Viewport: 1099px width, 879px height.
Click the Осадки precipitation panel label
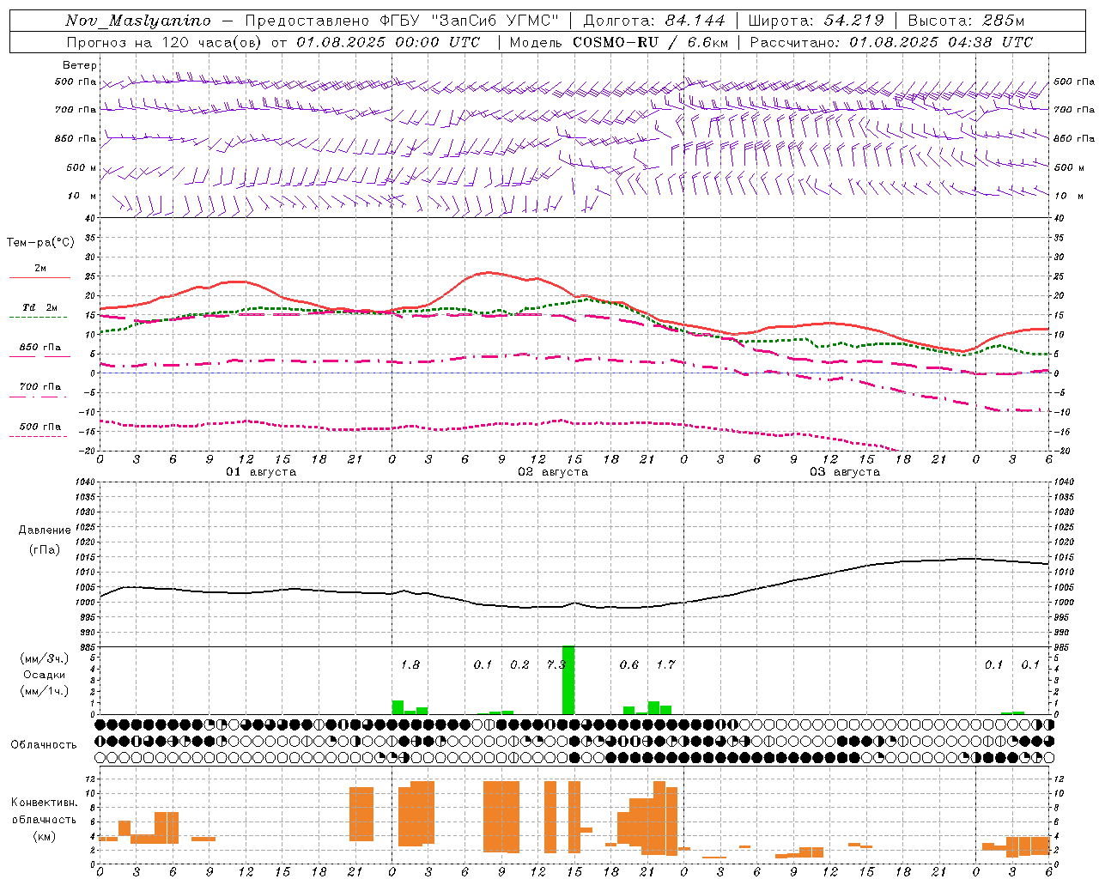44,675
